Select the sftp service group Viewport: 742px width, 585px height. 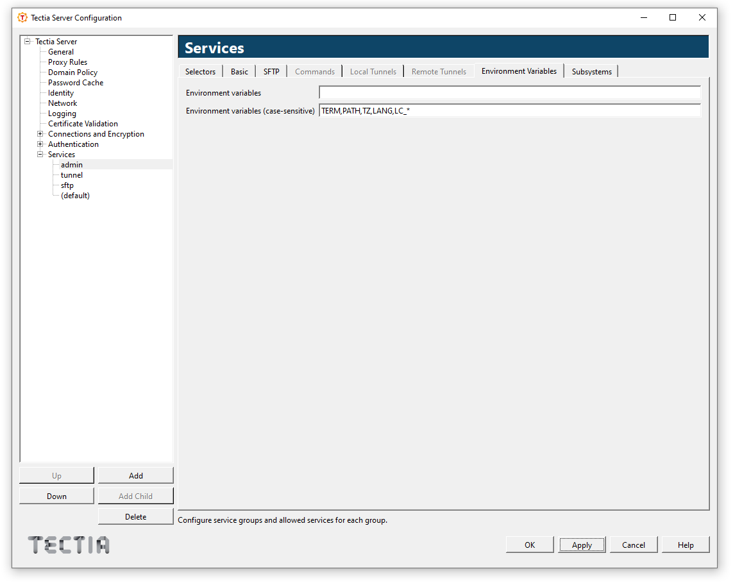[67, 185]
